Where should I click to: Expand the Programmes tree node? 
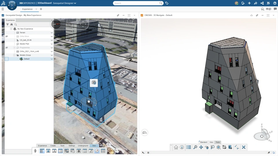point(14,48)
